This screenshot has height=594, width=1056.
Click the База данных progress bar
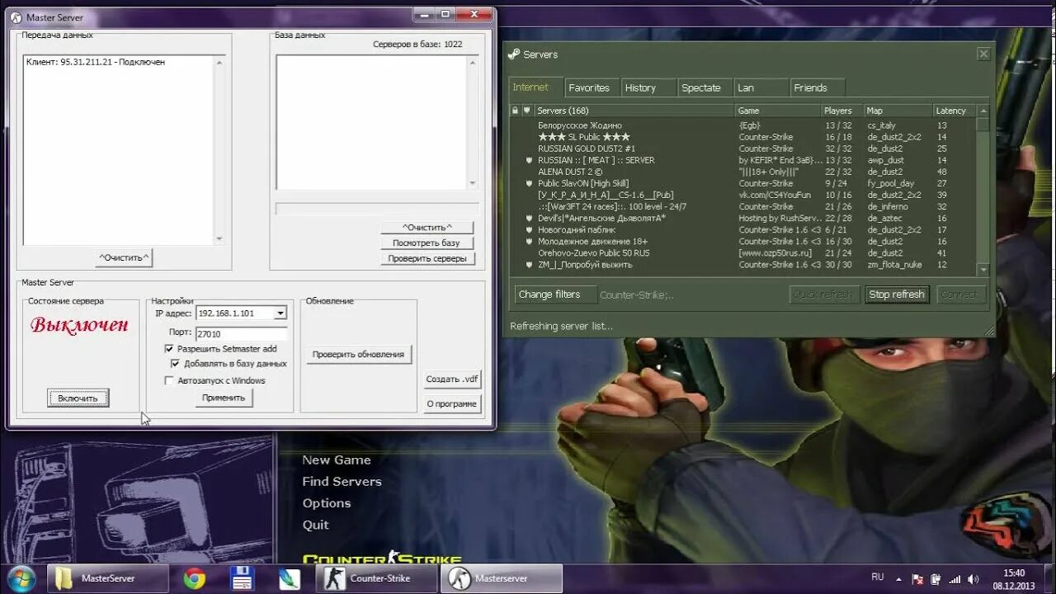pos(377,209)
